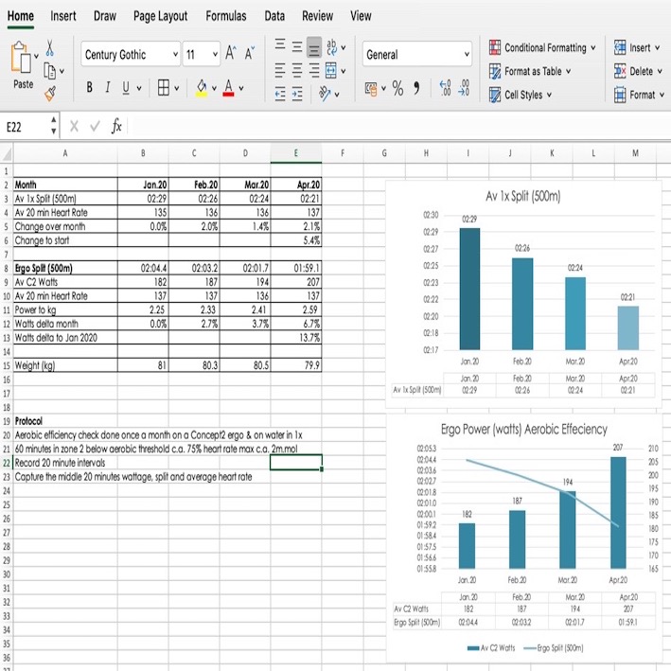Screen dimensions: 671x671
Task: Apply yellow fill color bucket
Action: pyautogui.click(x=202, y=88)
